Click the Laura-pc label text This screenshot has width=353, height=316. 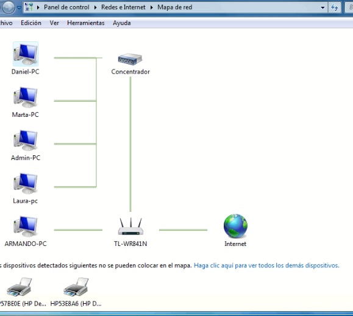(25, 201)
